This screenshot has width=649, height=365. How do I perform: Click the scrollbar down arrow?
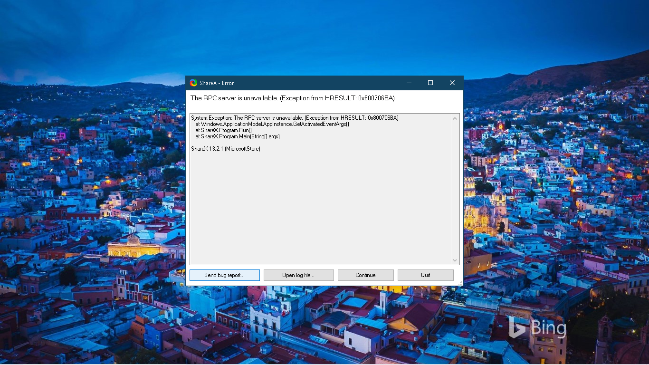[x=455, y=260]
